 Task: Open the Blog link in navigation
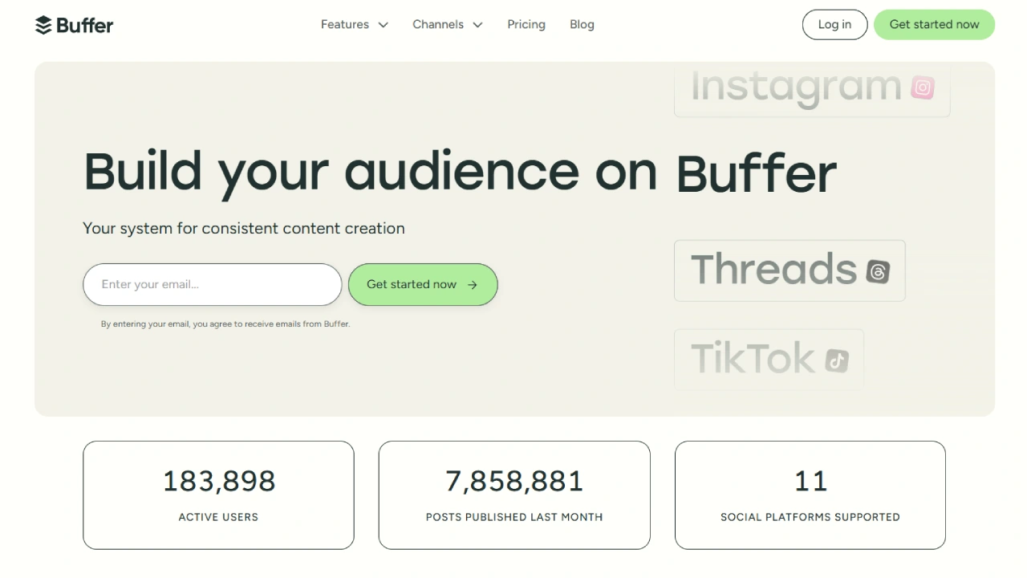[x=582, y=25]
